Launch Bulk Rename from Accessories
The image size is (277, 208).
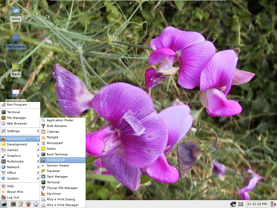coord(63,126)
